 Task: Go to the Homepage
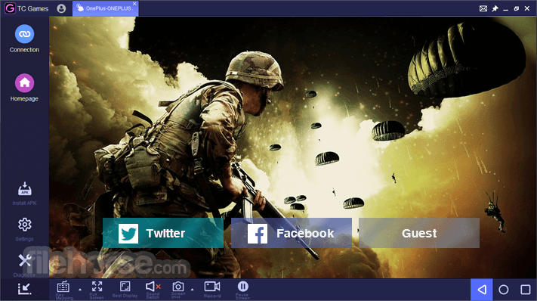pos(24,88)
